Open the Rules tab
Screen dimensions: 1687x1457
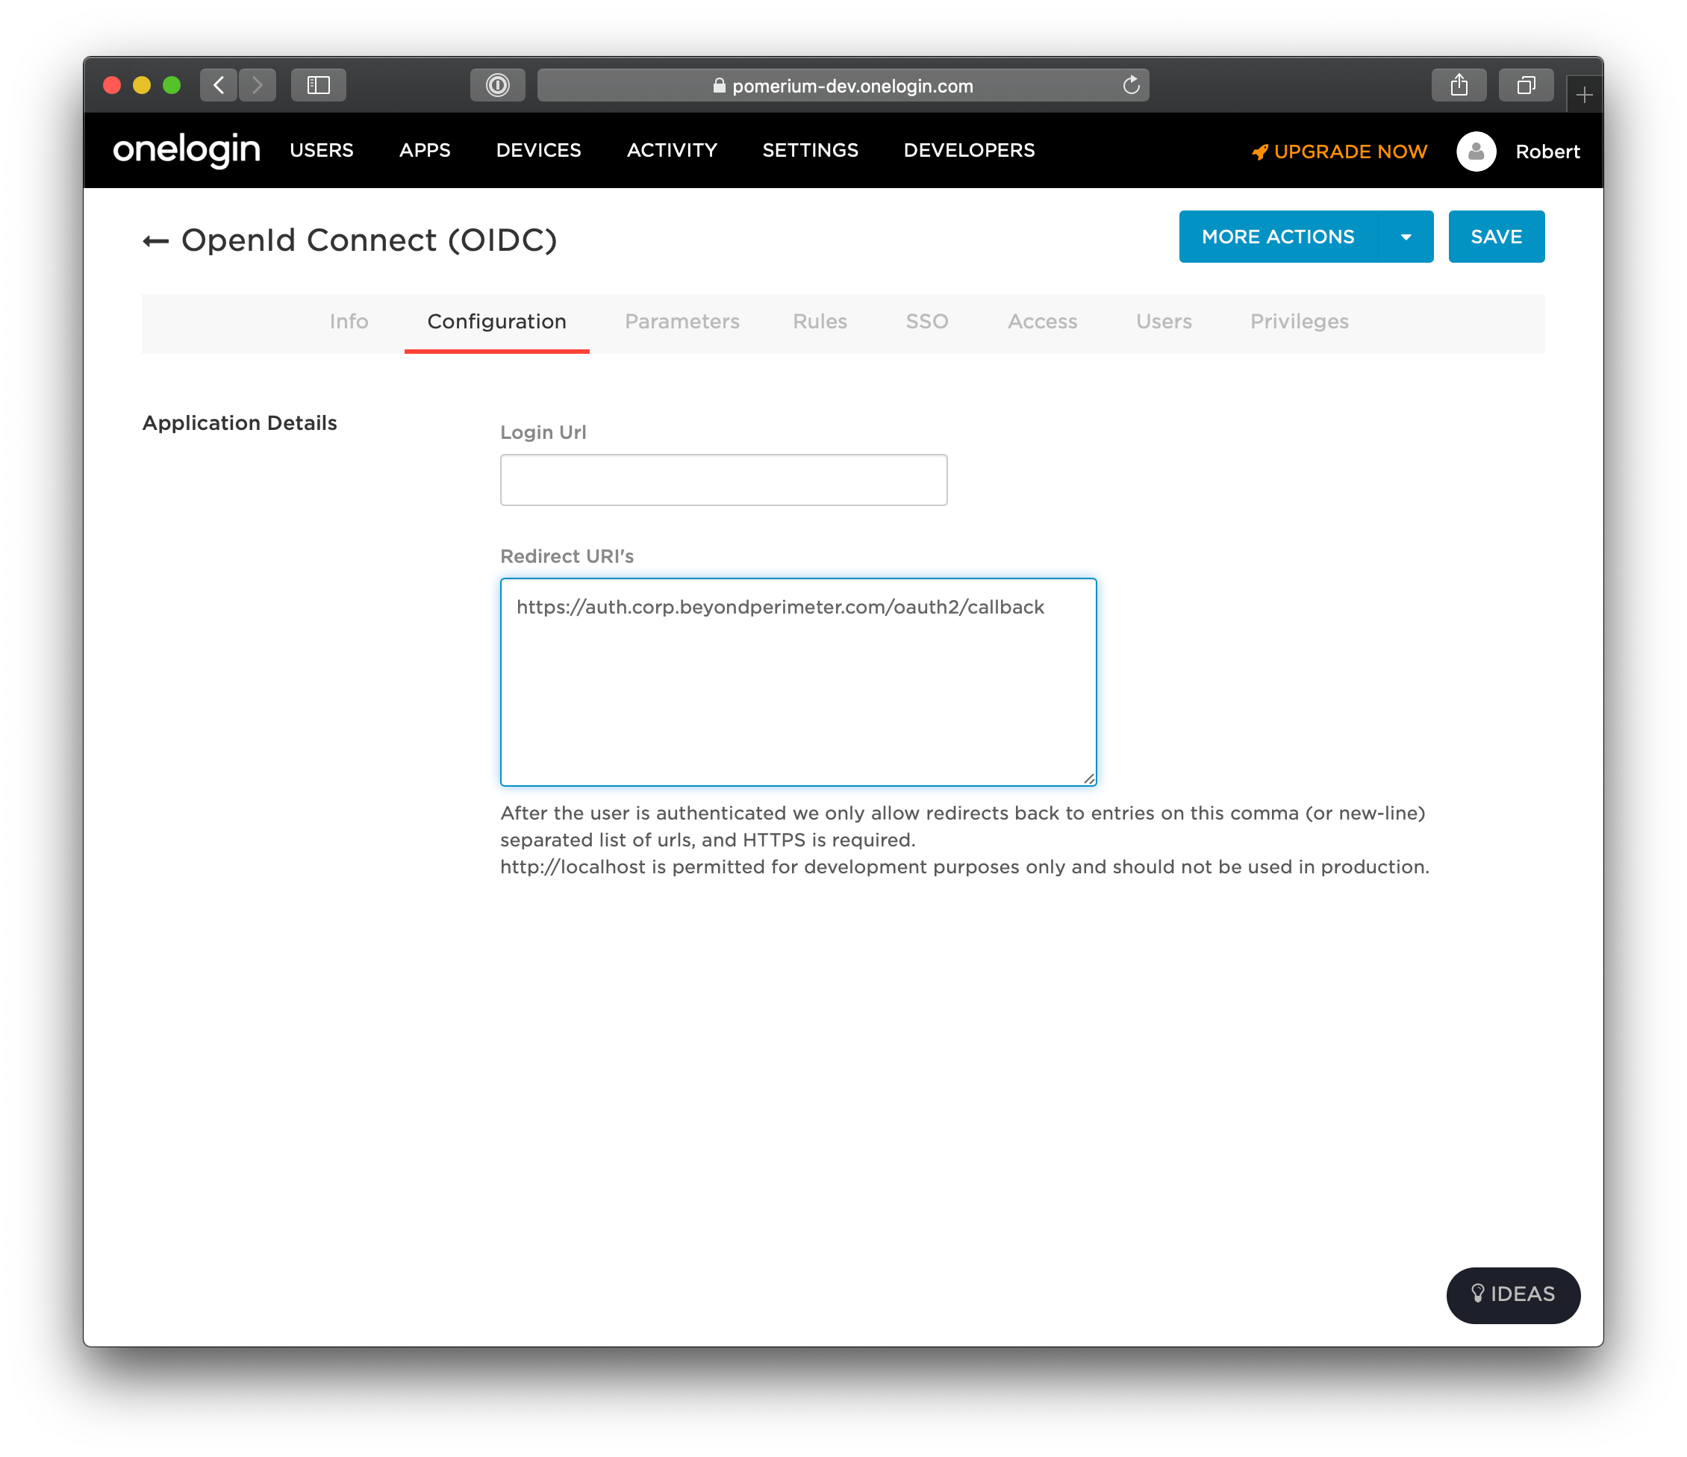820,322
